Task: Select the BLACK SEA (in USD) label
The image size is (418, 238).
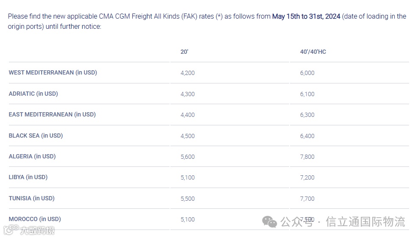Action: (x=36, y=136)
